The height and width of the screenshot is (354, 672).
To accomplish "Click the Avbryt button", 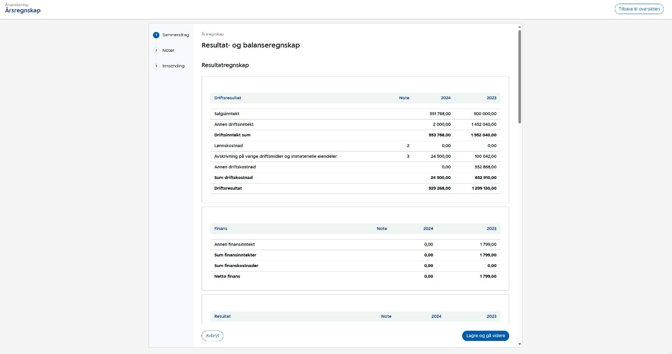I will (212, 336).
